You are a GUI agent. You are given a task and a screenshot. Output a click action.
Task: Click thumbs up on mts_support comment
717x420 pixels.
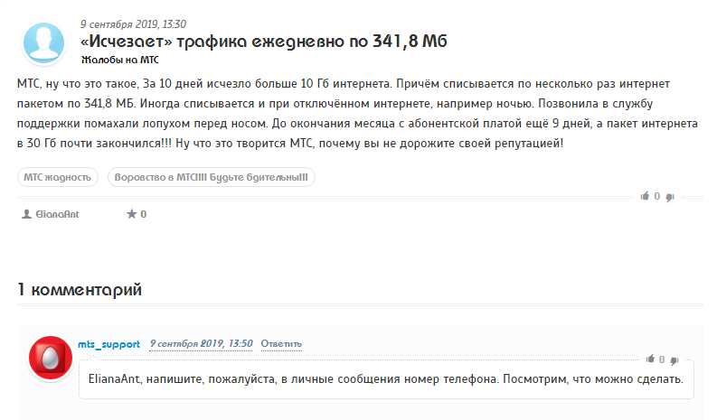click(x=650, y=359)
